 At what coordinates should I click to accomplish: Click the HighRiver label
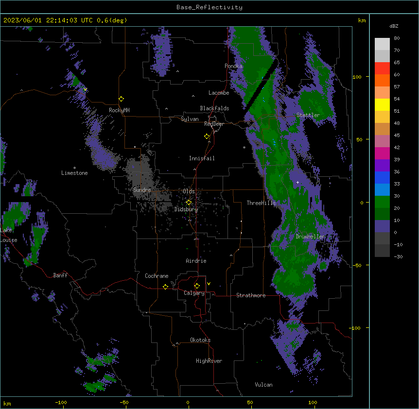pos(209,361)
